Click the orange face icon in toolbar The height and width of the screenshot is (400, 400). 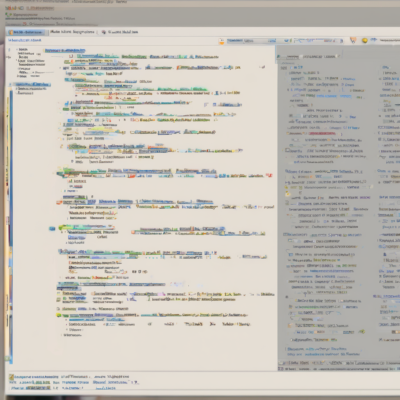click(221, 41)
